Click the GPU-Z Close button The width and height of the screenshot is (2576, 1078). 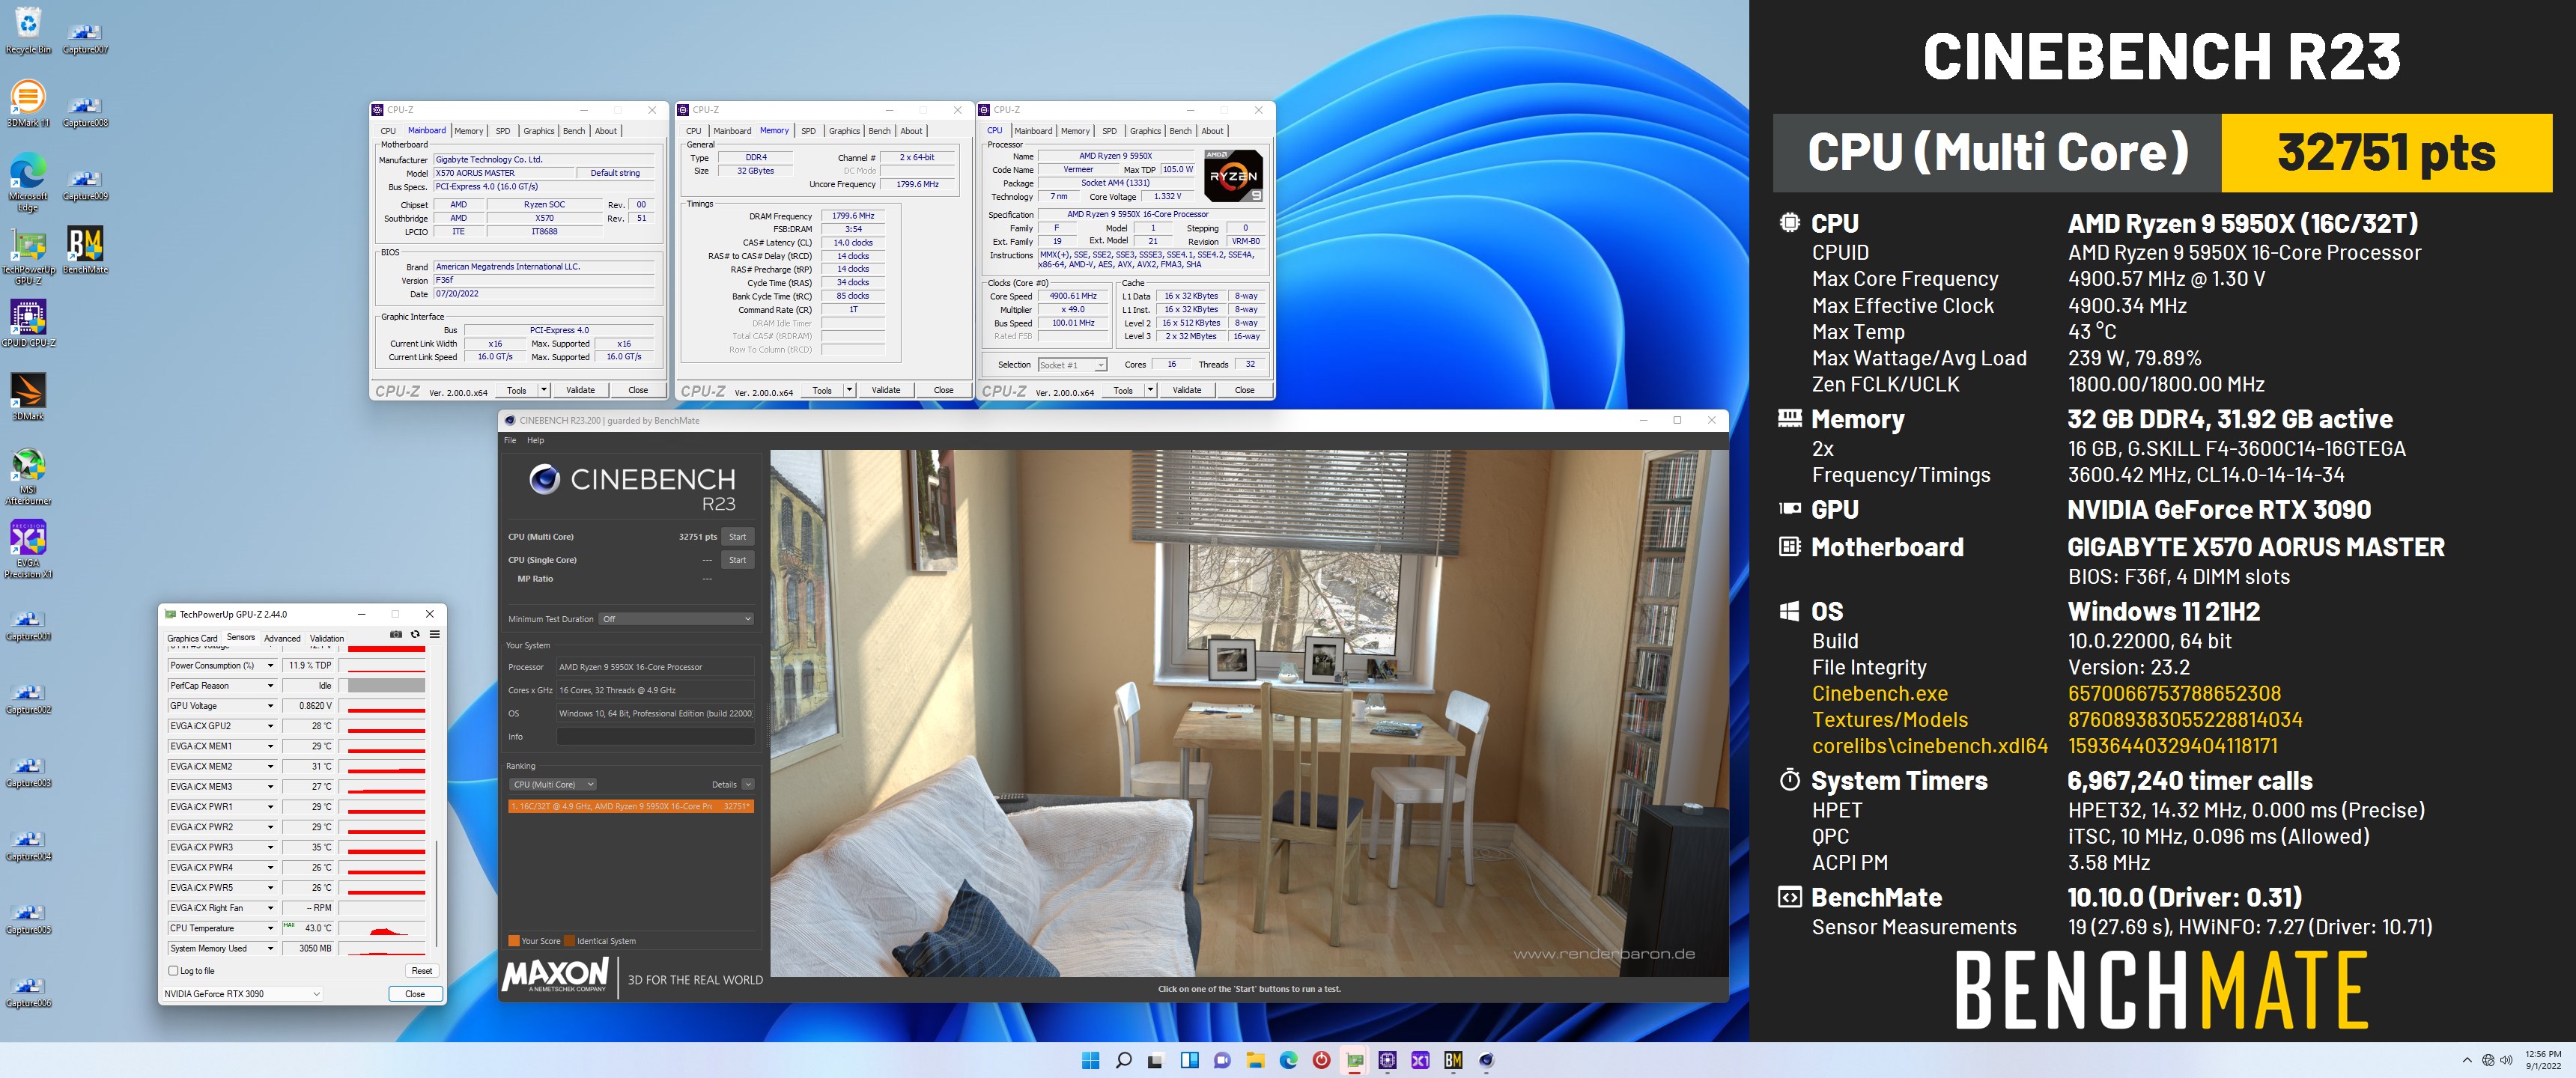pos(415,994)
